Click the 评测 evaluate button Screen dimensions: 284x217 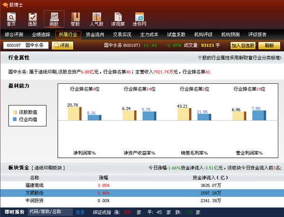pos(63,45)
